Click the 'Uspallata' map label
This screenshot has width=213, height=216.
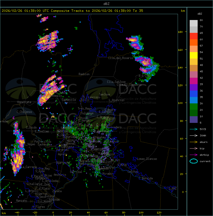pos(24,102)
